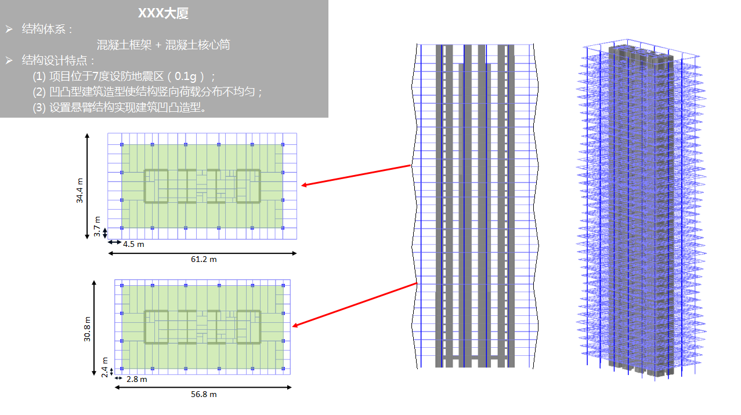Screen dimensions: 741x415
Task: Click the heading 结构设计特点：
Action: pos(58,60)
